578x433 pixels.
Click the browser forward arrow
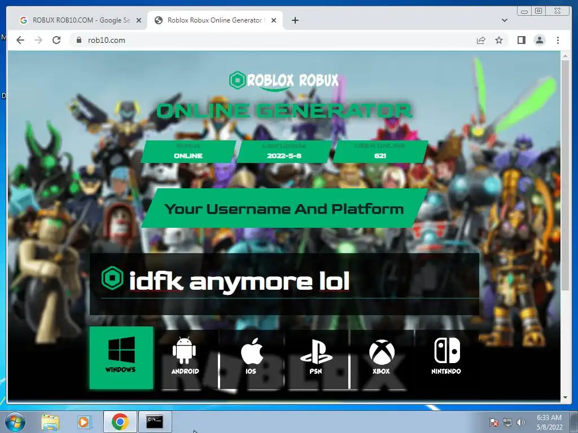tap(38, 40)
